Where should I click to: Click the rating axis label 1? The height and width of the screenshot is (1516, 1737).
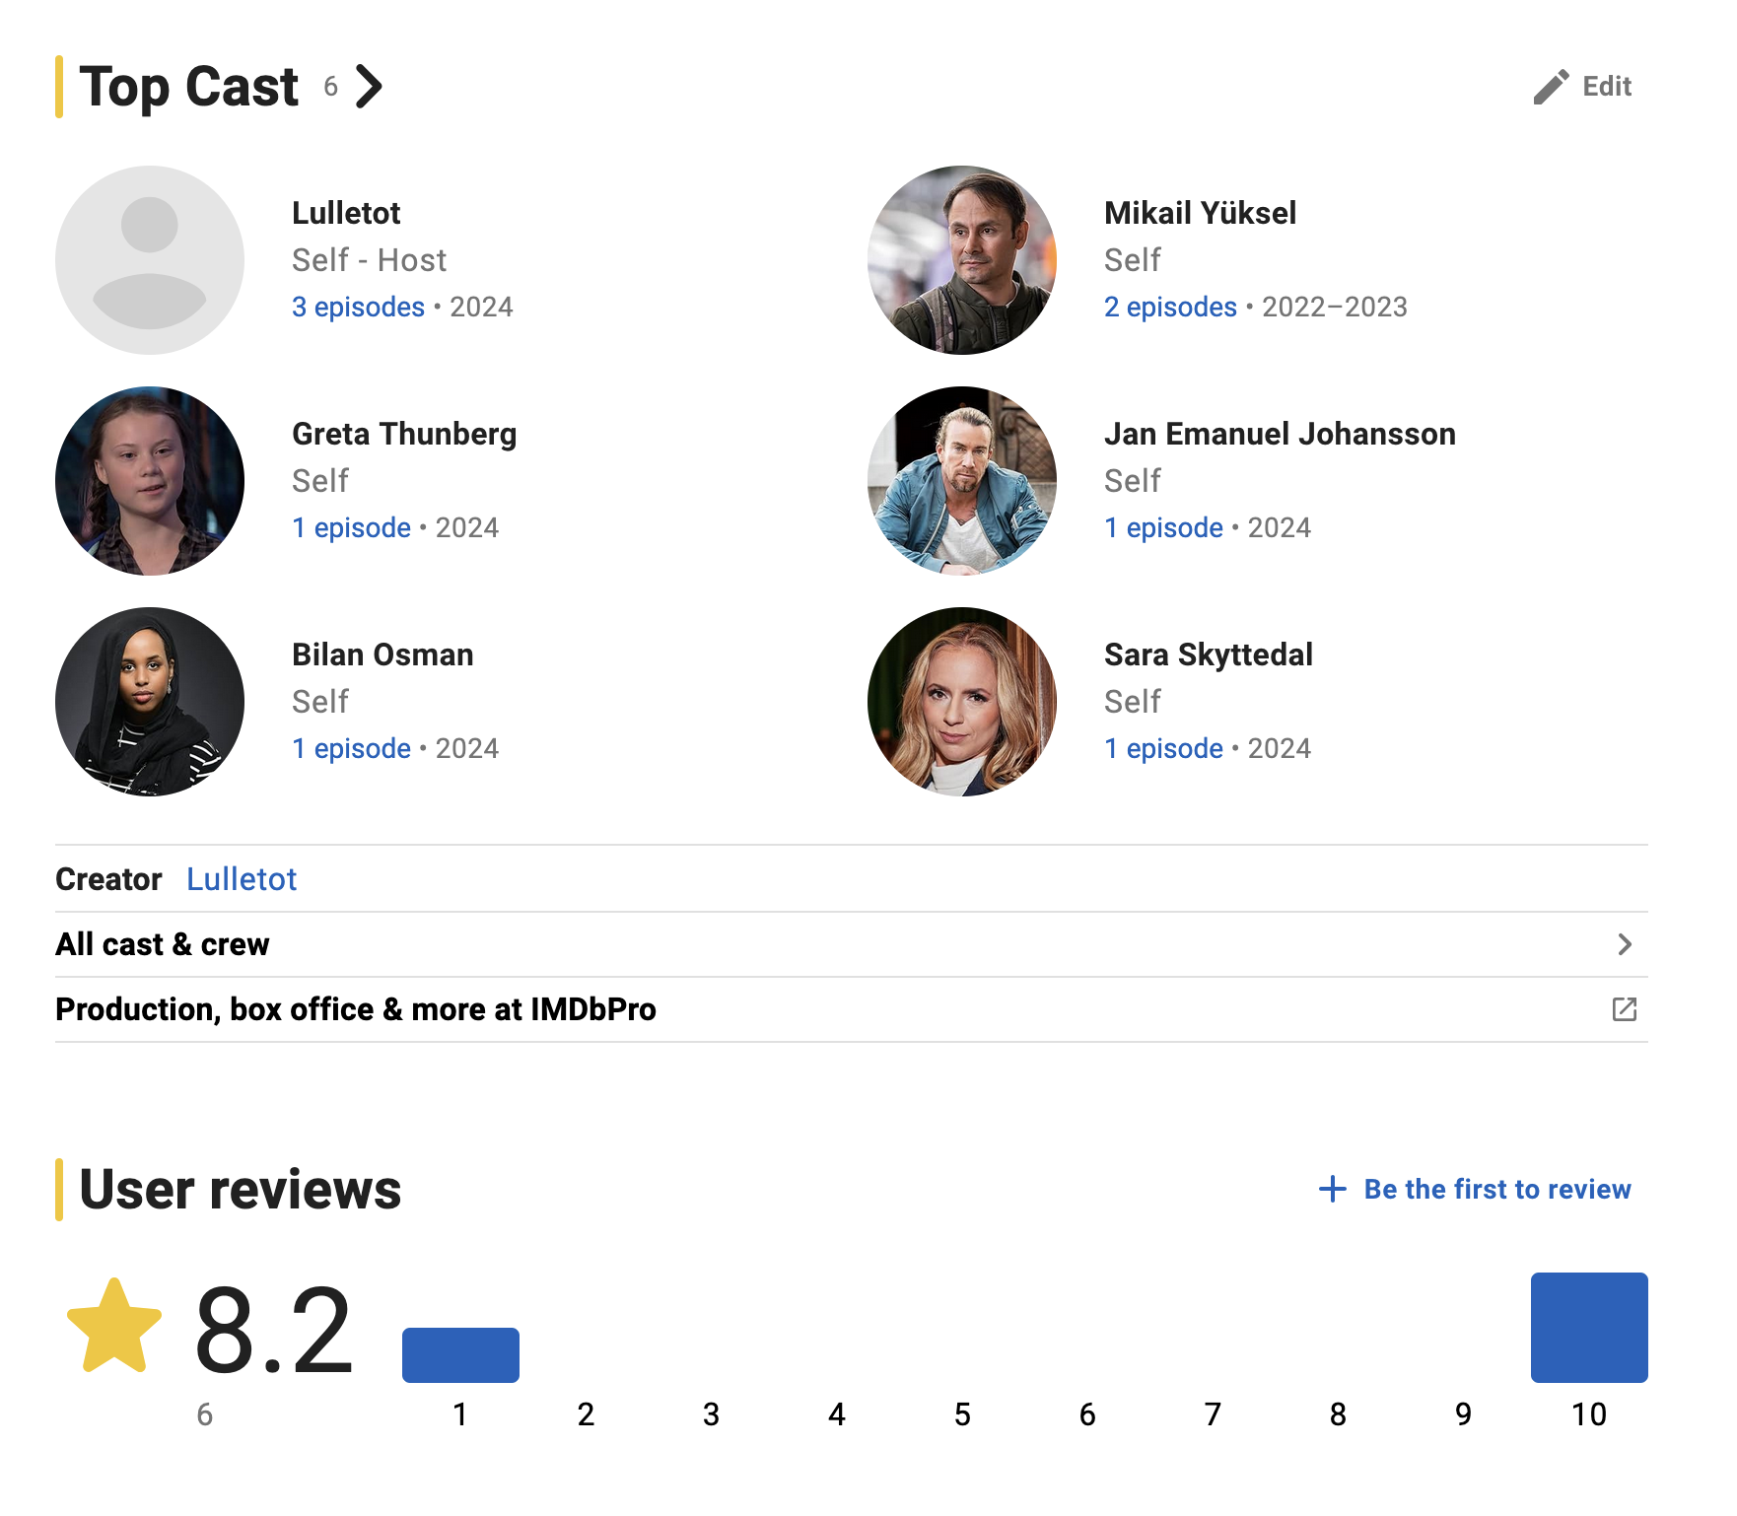point(460,1414)
